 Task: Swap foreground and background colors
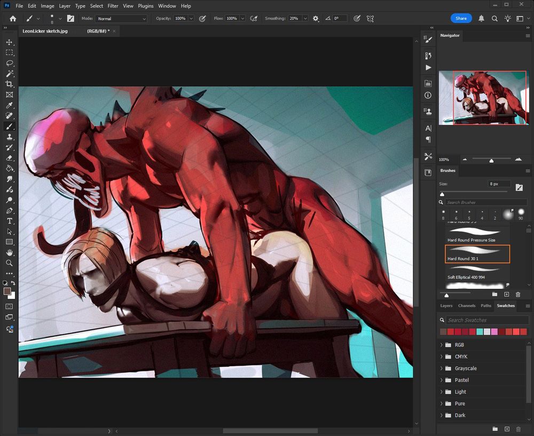[x=13, y=283]
